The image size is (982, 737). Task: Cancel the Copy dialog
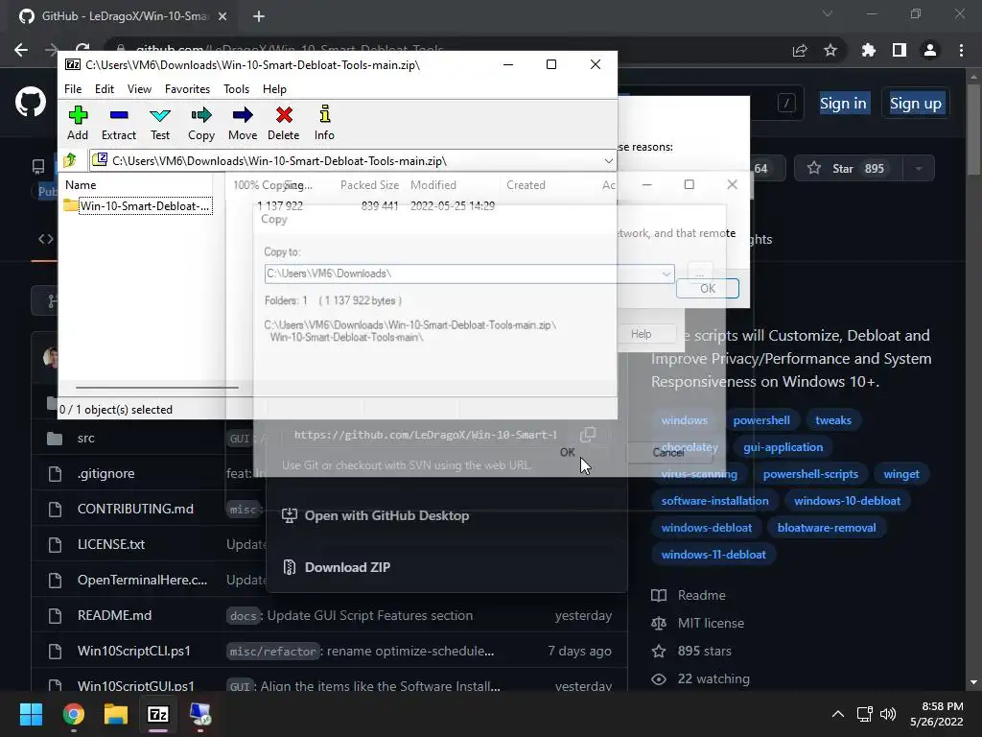coord(668,452)
